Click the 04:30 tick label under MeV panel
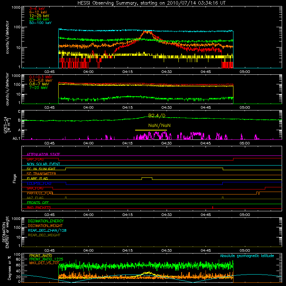 167,108
